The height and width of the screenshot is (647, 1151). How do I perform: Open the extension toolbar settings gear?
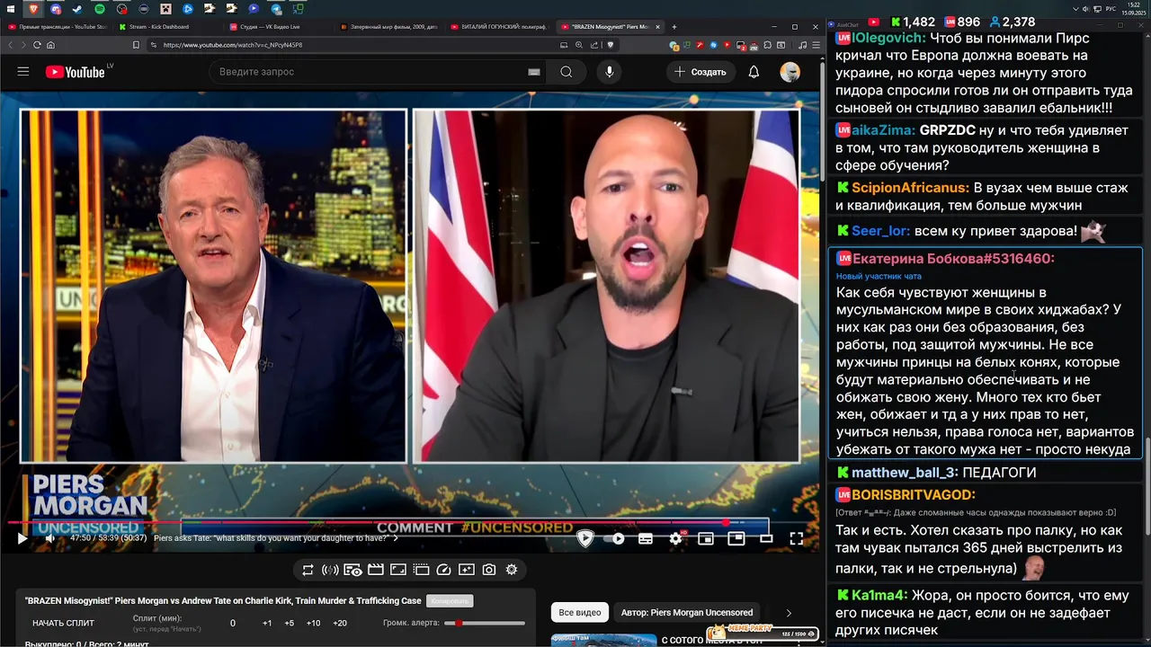tap(512, 570)
